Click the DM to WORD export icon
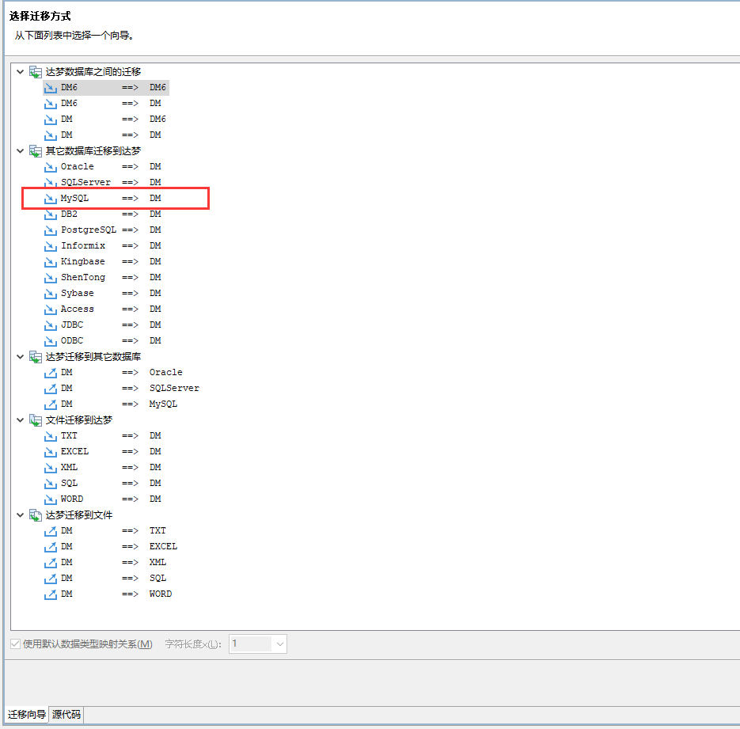The width and height of the screenshot is (740, 729). pos(51,594)
